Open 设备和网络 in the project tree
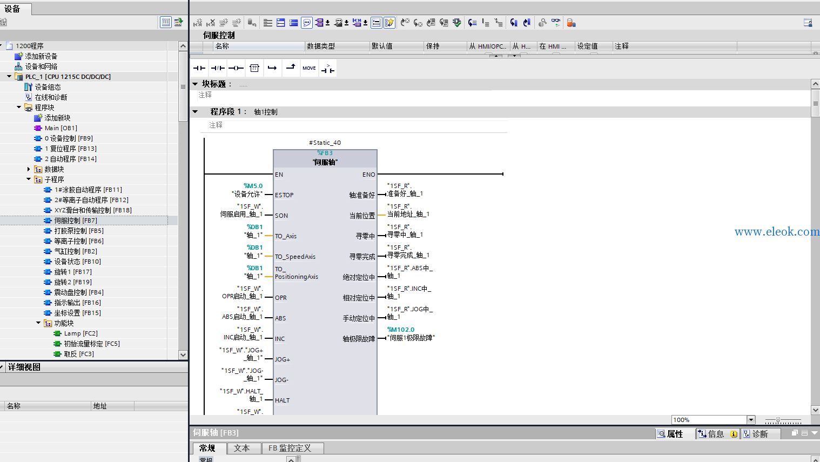Viewport: 820px width, 462px height. 41,66
